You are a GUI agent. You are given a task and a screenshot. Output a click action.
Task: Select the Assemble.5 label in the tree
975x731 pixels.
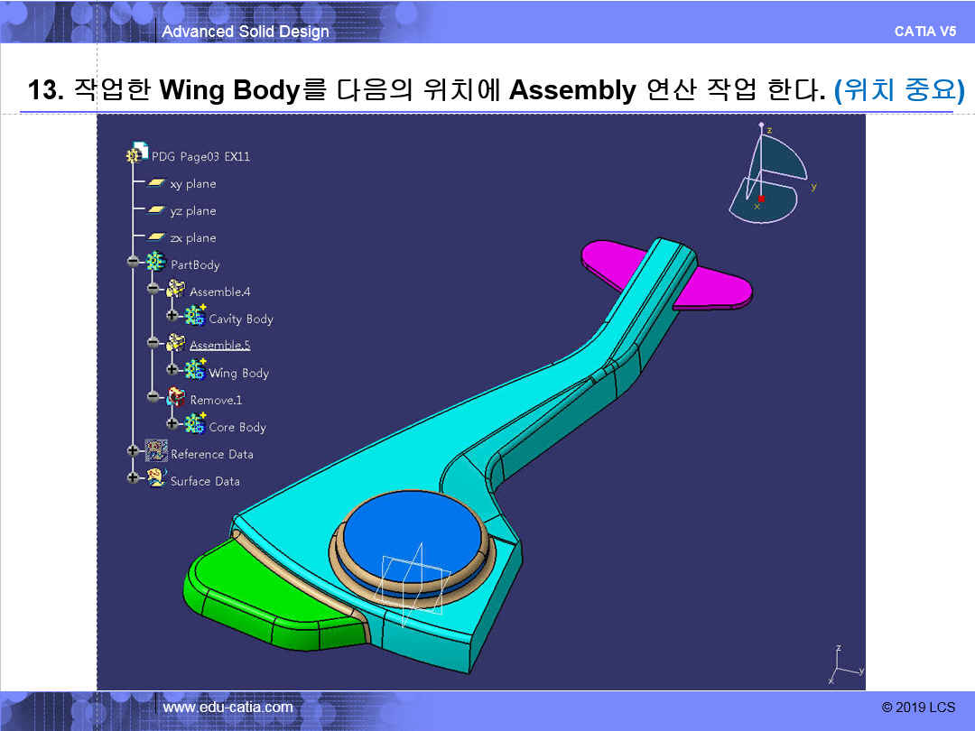click(219, 346)
